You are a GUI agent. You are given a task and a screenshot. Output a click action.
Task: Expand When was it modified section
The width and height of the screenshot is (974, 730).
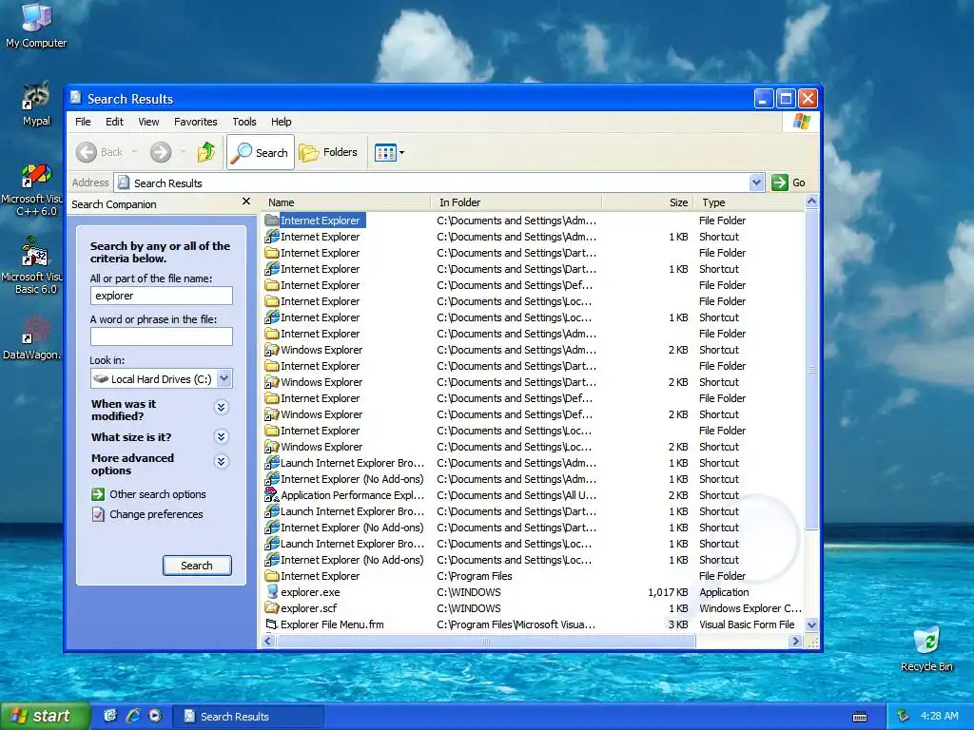[x=221, y=407]
